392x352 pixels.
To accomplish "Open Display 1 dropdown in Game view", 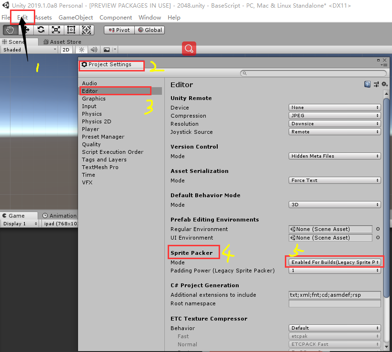I will click(x=20, y=224).
